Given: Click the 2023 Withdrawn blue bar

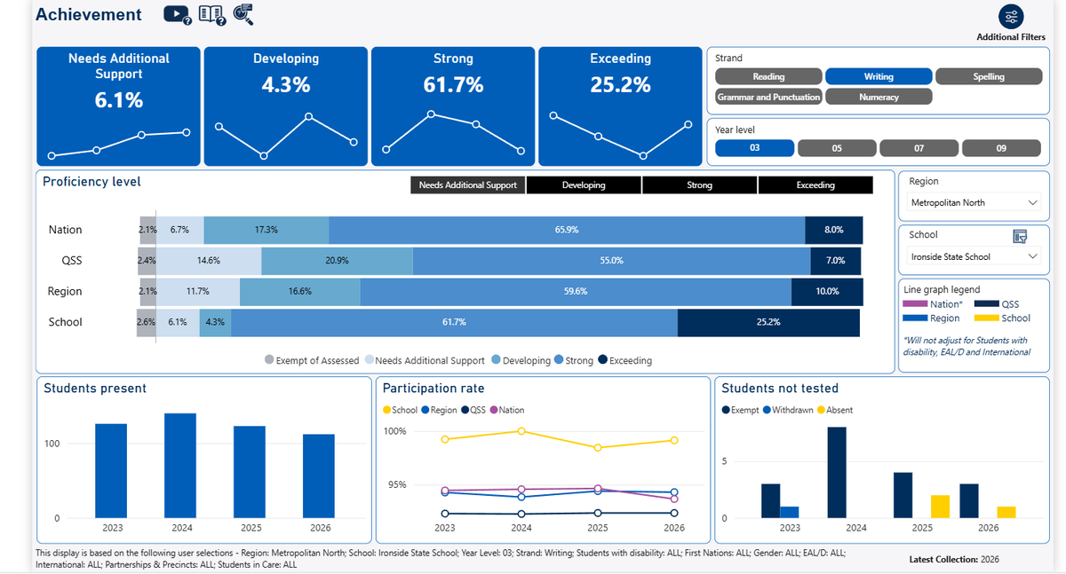Looking at the screenshot, I should 790,513.
